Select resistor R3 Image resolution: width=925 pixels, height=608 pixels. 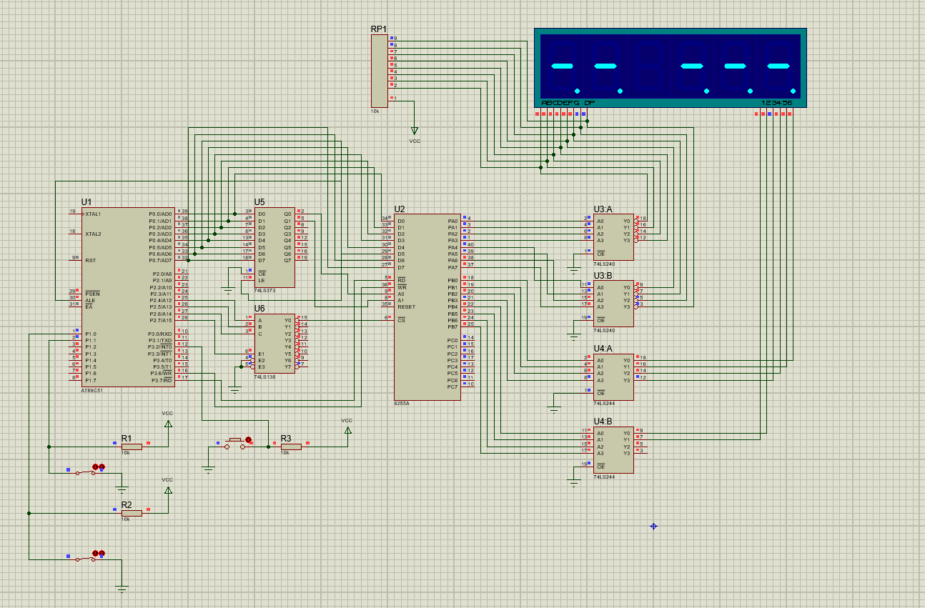pos(290,447)
